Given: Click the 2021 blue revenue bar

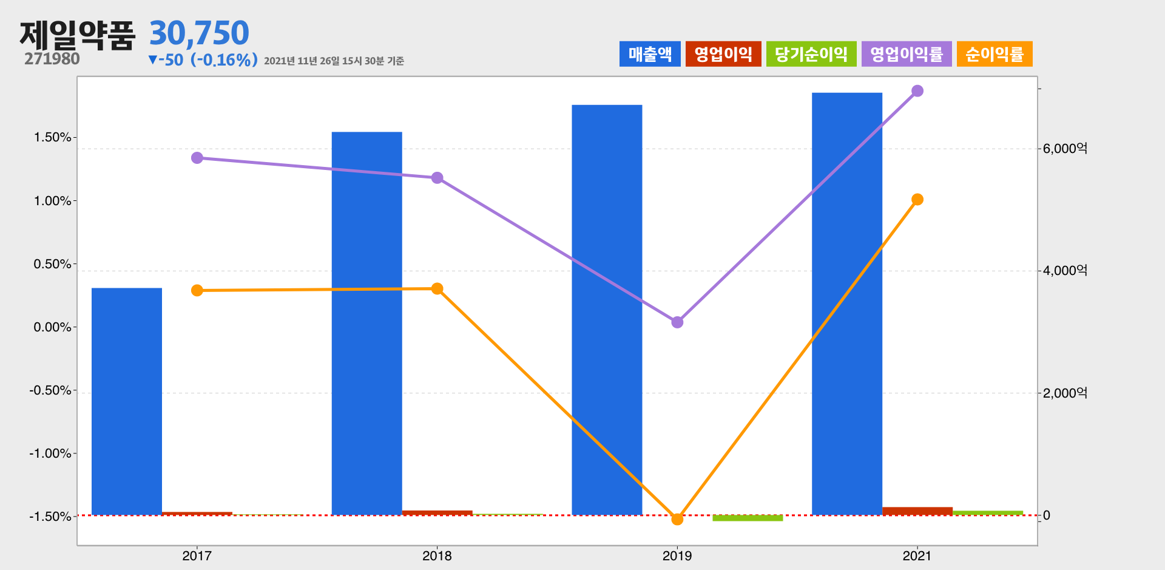Looking at the screenshot, I should point(847,304).
